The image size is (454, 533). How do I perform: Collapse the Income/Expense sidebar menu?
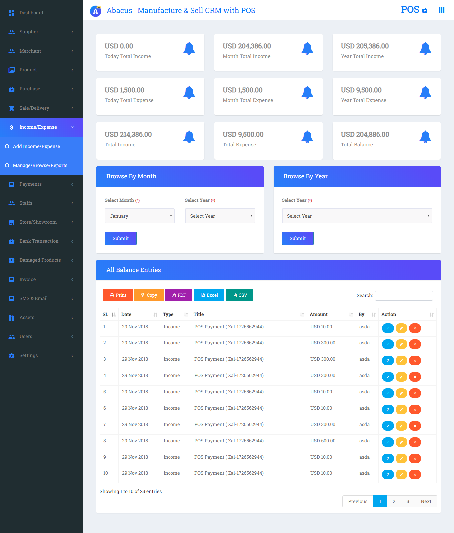(x=42, y=127)
